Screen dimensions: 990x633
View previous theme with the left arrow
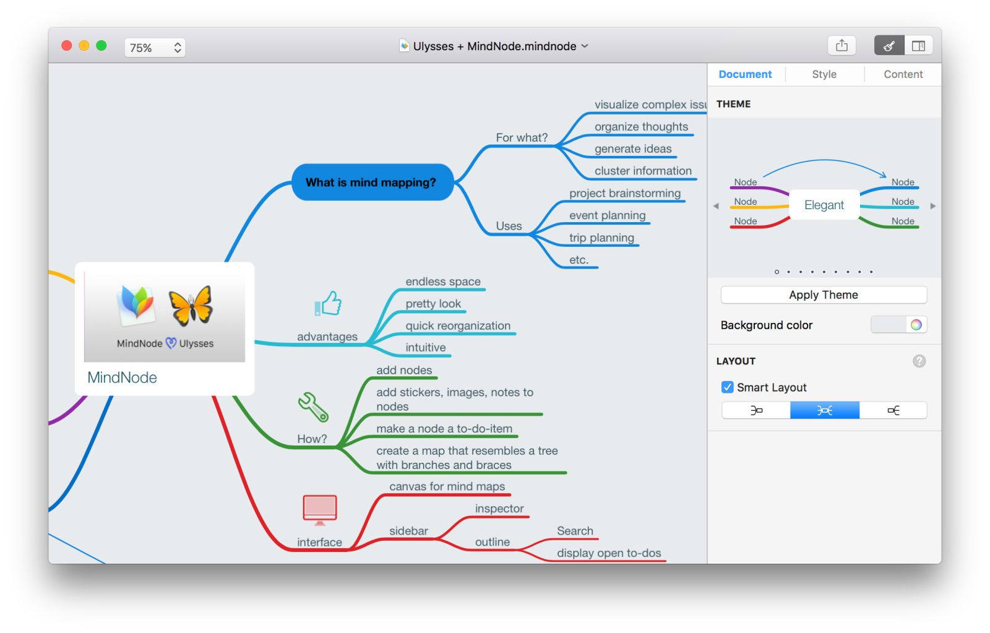click(717, 206)
